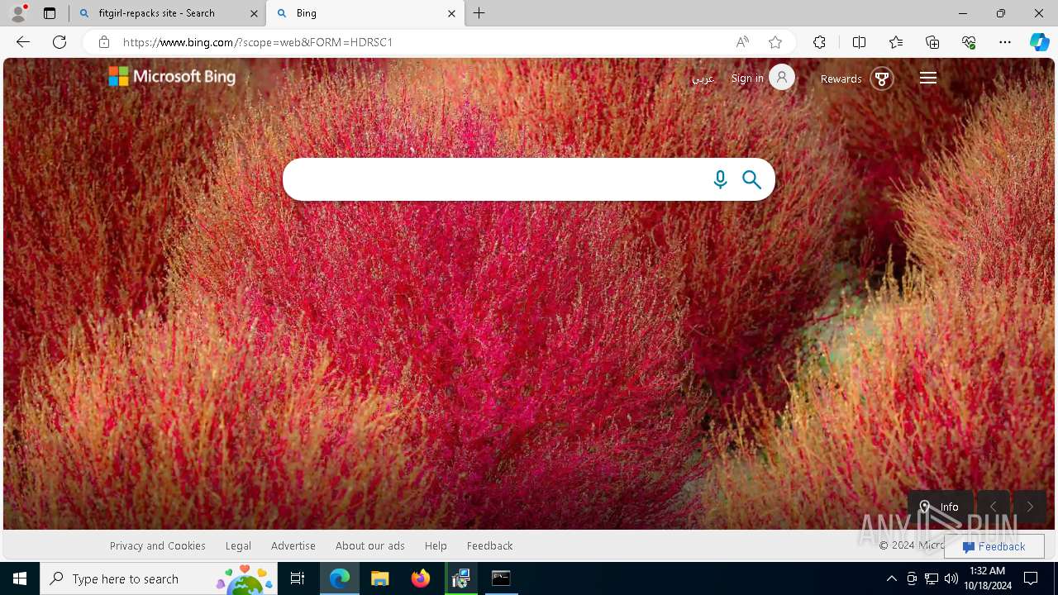Click Microsoft Bing logo

coord(172,77)
